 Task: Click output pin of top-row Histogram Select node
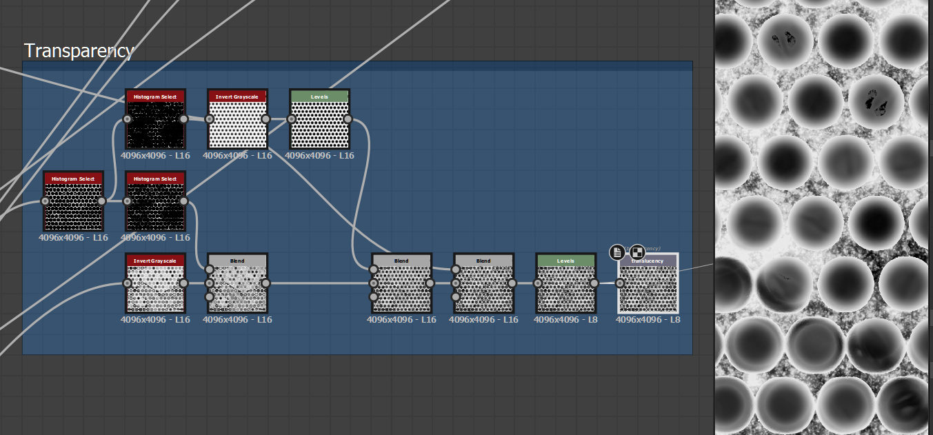184,119
